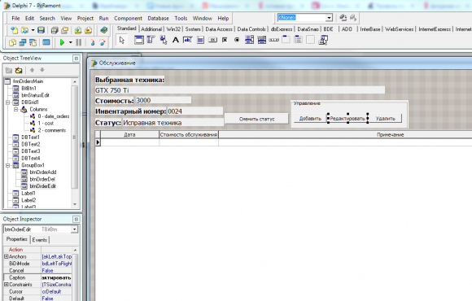
Task: Select the Edit component icon in palette
Action: tap(187, 40)
